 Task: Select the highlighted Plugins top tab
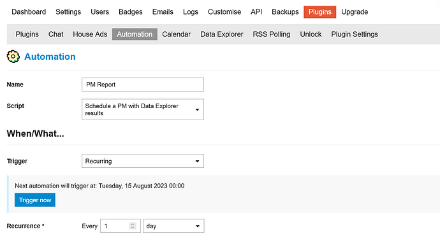320,12
